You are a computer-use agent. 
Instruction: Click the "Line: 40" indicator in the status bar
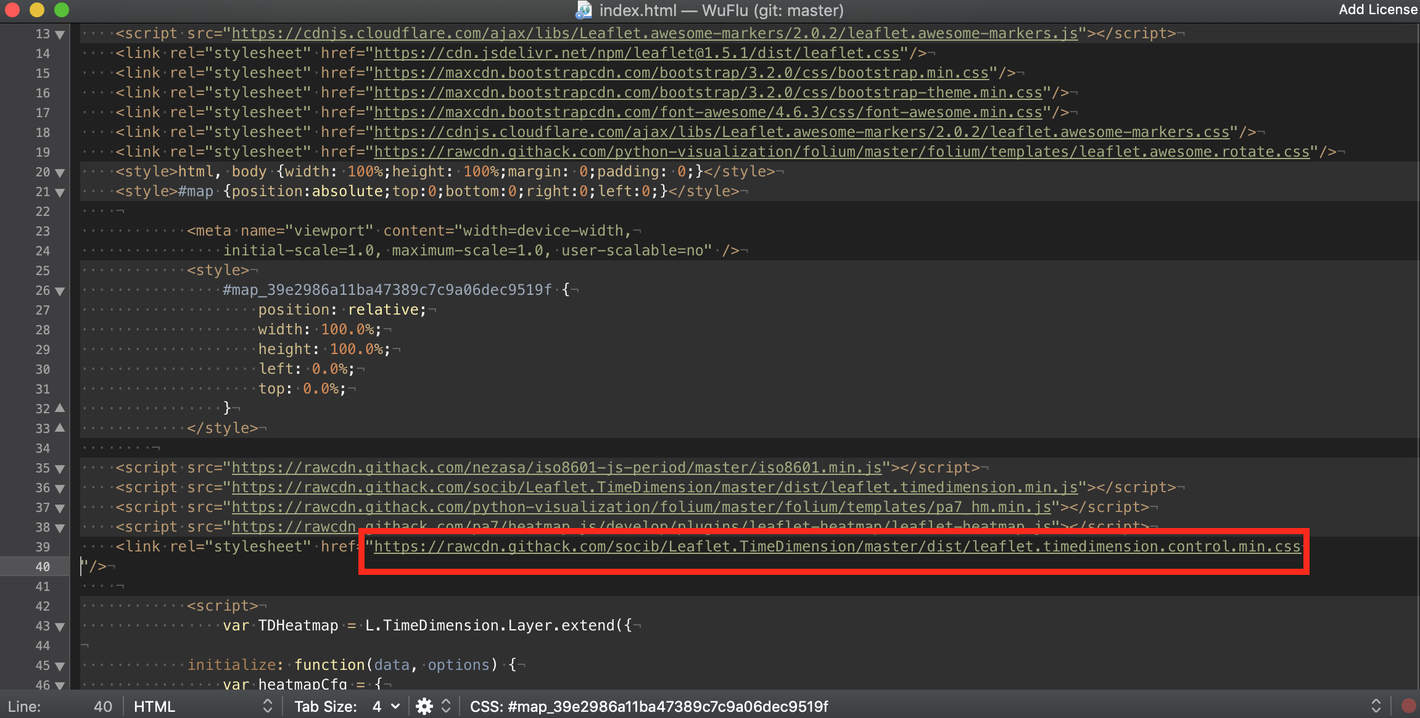[62, 705]
